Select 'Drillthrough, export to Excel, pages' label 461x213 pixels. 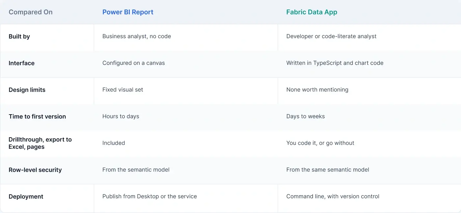[x=40, y=143]
